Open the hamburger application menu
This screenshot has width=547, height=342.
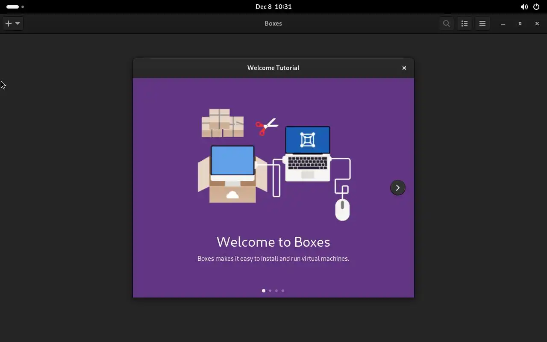(482, 24)
